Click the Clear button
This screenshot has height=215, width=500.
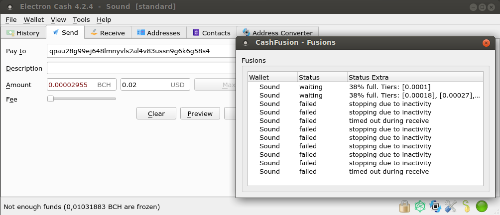156,113
